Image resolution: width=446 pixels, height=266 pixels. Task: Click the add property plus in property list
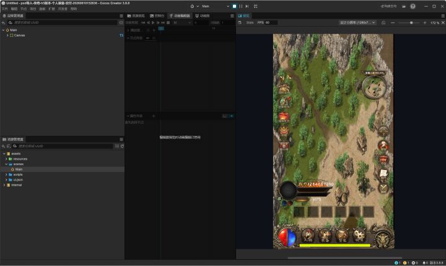[154, 116]
